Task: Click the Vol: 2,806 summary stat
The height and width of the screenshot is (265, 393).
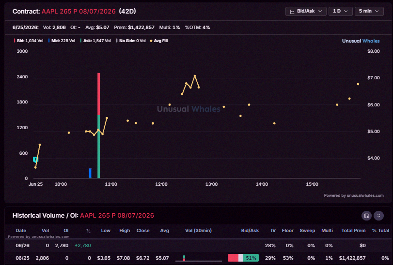Action: [x=54, y=28]
